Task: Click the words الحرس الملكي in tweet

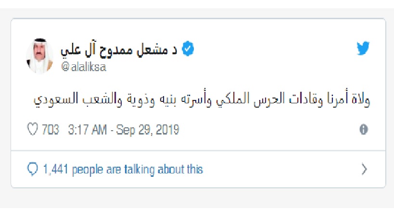Action: tap(250, 99)
